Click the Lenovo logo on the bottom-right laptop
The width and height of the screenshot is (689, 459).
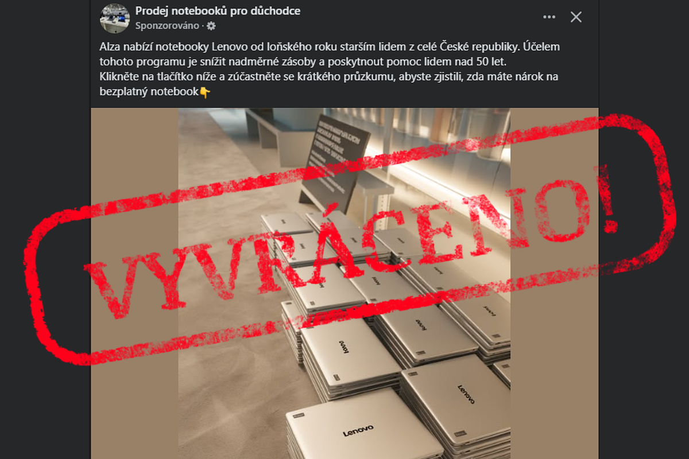coord(466,394)
